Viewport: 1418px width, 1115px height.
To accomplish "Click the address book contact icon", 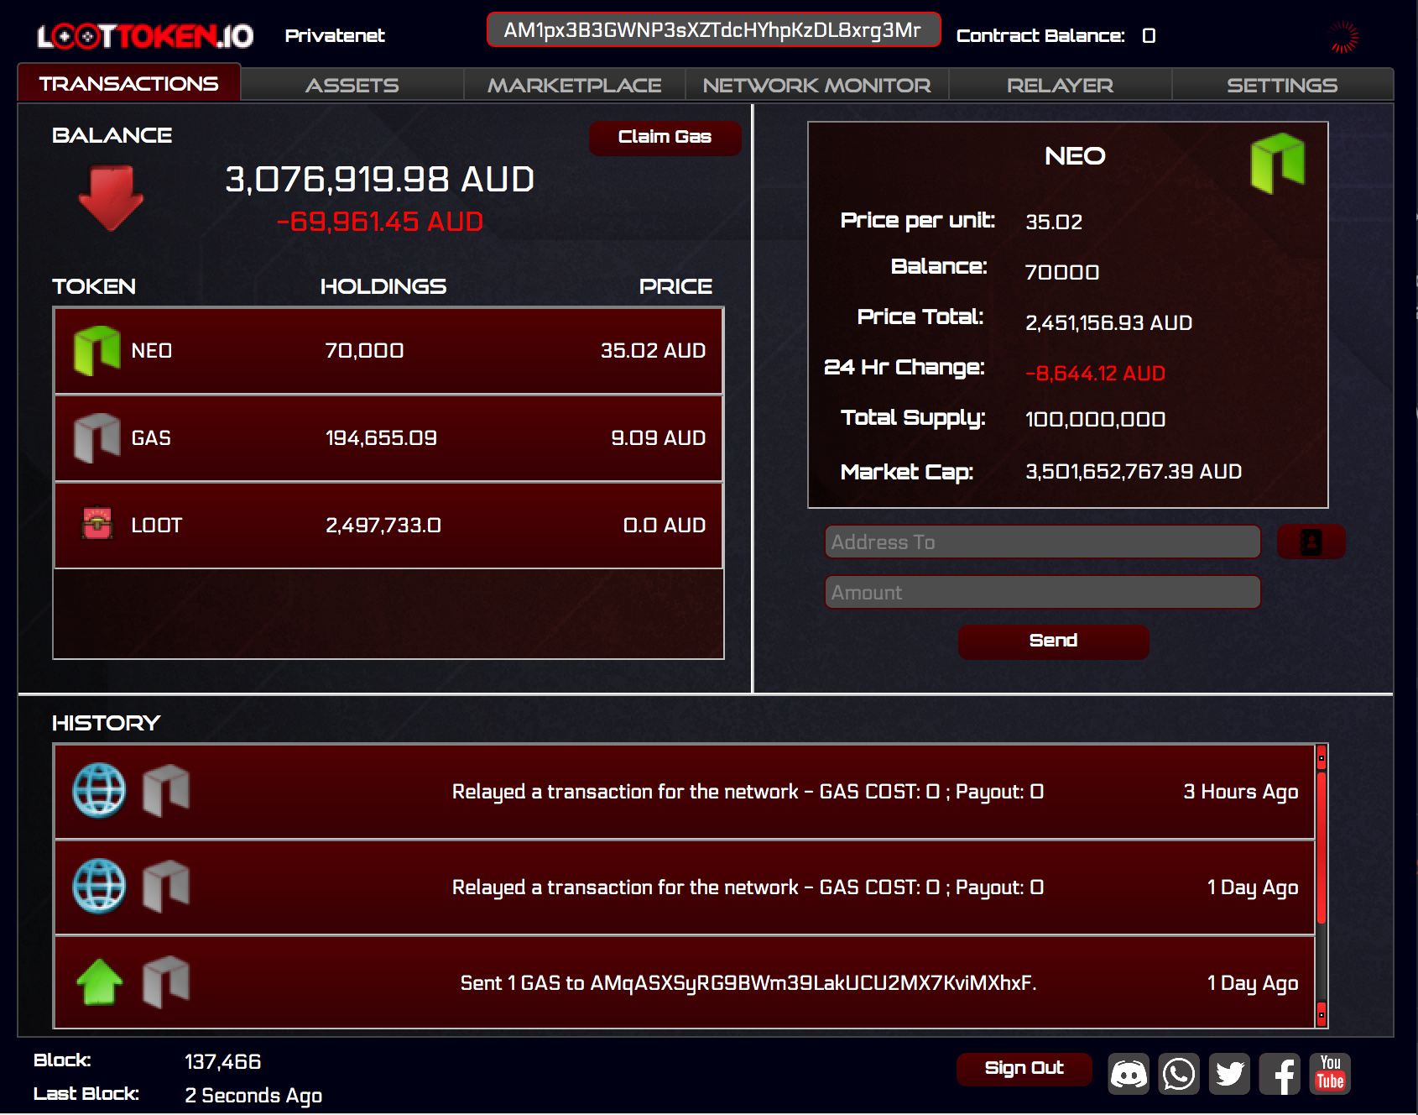I will point(1311,542).
